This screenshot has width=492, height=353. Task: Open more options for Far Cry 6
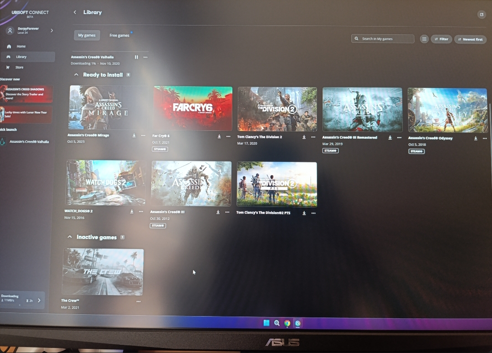(228, 136)
